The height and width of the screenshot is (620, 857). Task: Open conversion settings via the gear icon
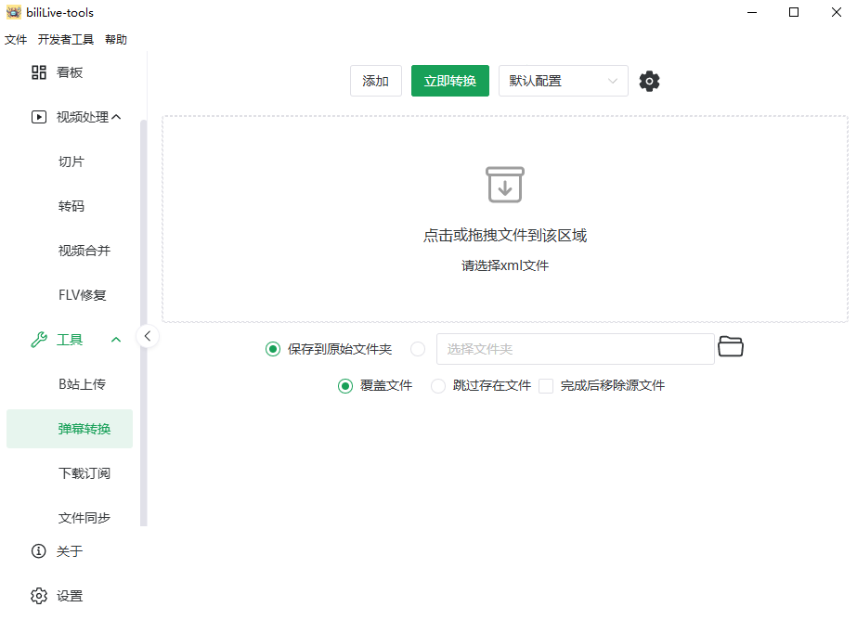click(x=648, y=81)
